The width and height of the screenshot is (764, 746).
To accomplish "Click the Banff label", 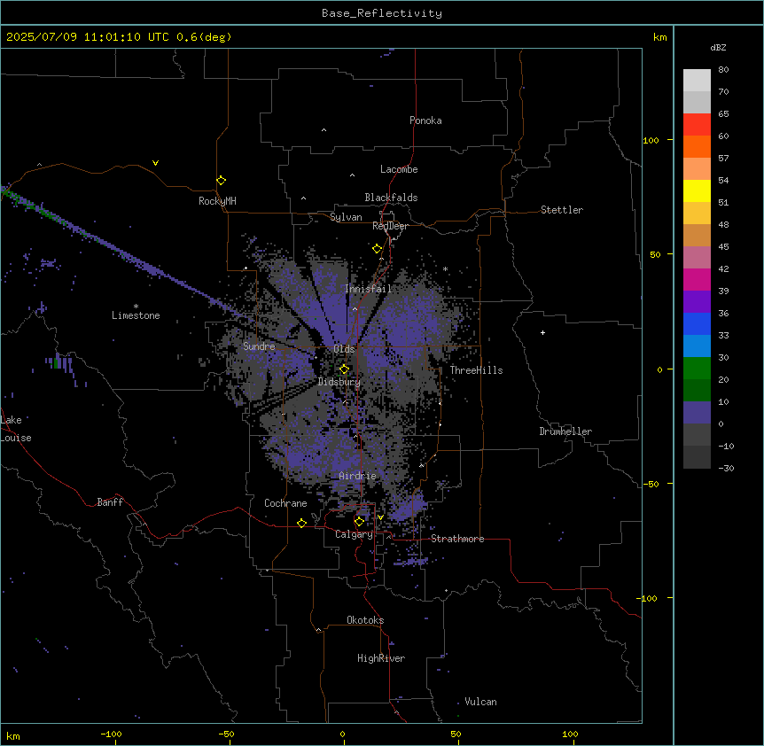I will point(110,502).
